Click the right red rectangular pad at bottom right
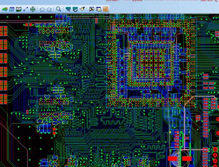 pos(187,159)
